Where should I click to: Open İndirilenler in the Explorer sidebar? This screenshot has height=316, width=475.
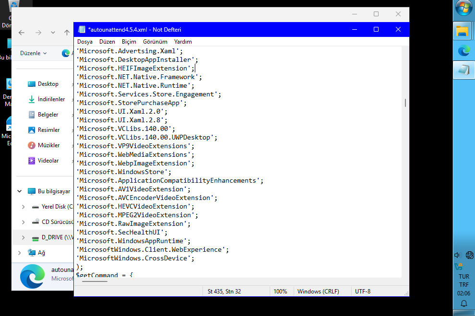pyautogui.click(x=51, y=99)
